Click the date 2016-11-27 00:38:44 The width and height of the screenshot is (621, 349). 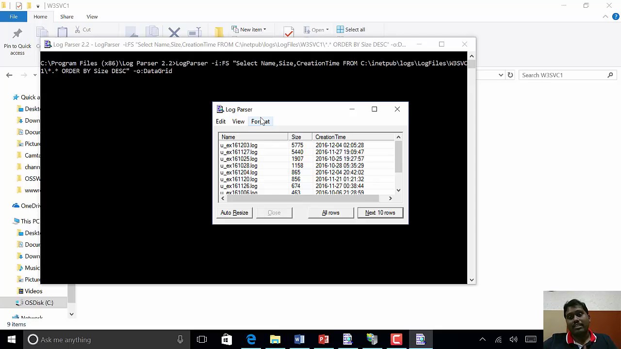[340, 186]
